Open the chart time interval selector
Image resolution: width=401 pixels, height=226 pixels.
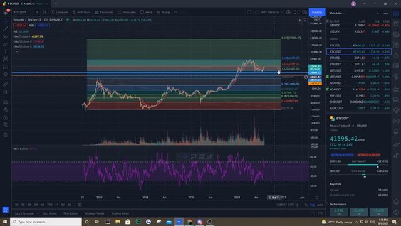[36, 13]
